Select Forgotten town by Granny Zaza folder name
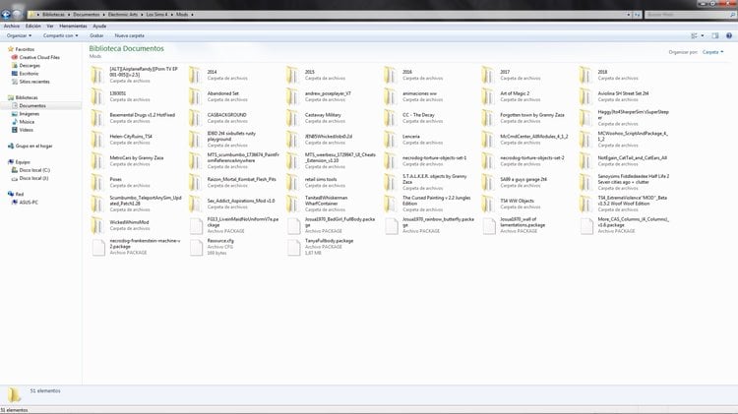Image resolution: width=738 pixels, height=414 pixels. (x=531, y=115)
